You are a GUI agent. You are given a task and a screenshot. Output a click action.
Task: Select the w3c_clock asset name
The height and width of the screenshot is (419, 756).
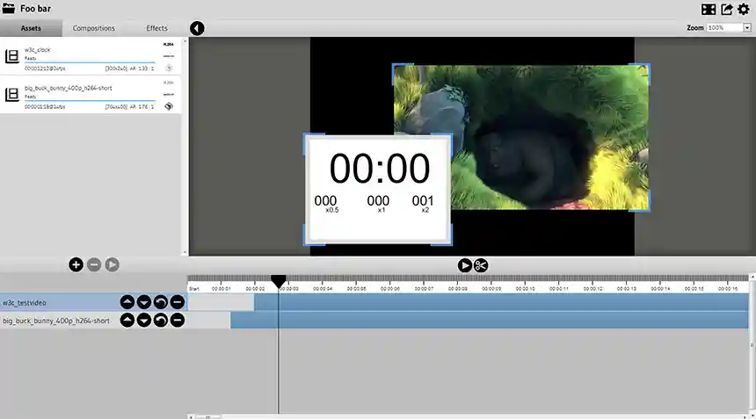point(38,49)
